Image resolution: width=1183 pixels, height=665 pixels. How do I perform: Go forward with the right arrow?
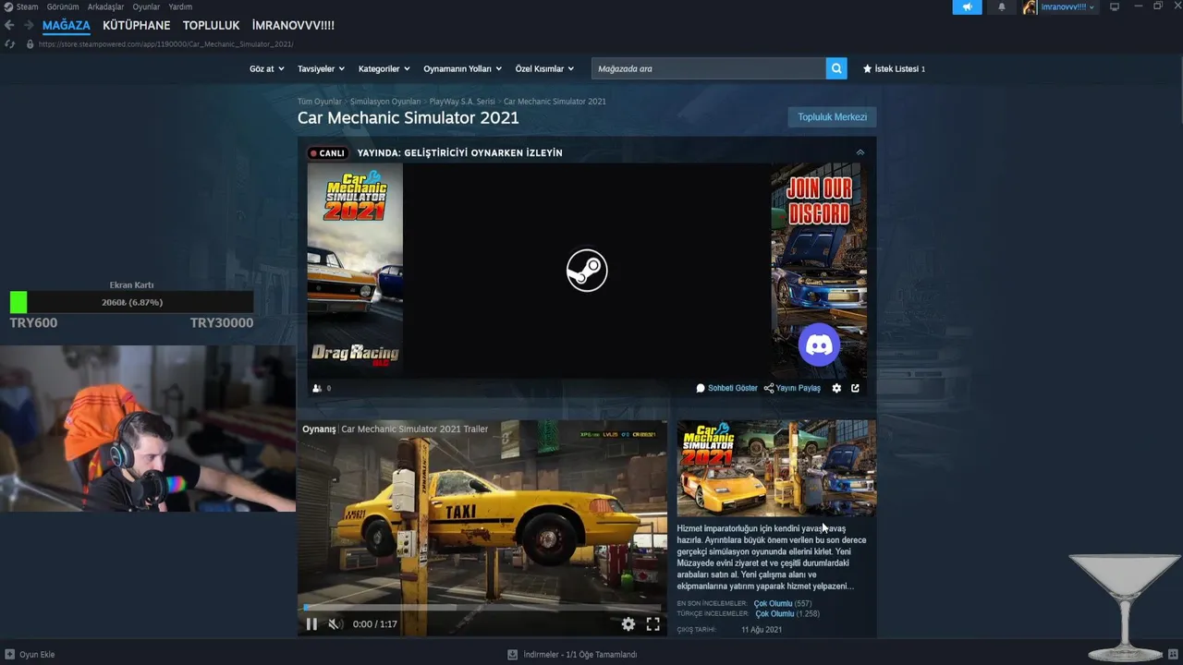pyautogui.click(x=29, y=25)
